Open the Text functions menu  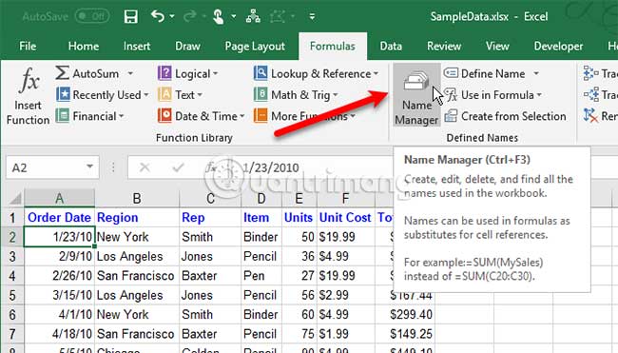point(180,95)
